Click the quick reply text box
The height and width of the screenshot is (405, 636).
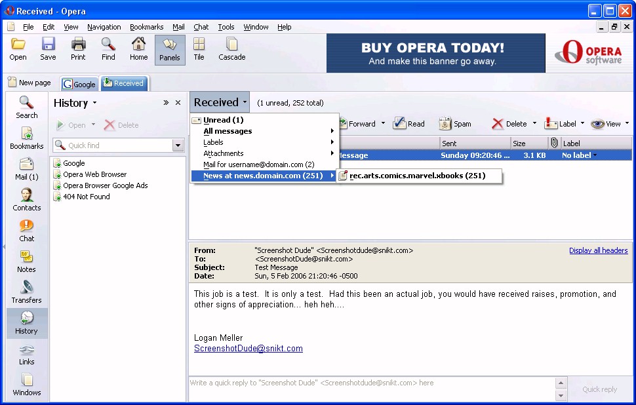coord(372,389)
